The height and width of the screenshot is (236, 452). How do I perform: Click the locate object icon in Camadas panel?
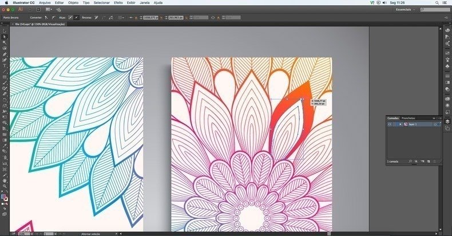point(410,162)
